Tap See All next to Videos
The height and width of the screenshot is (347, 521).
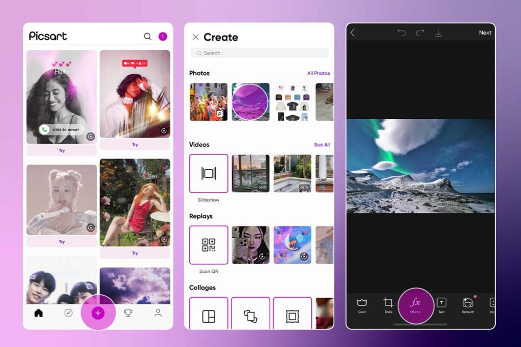point(322,144)
